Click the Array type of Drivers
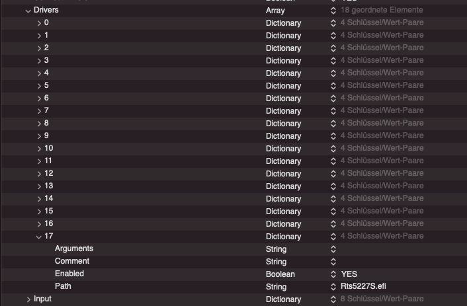Image resolution: width=467 pixels, height=306 pixels. click(x=275, y=11)
